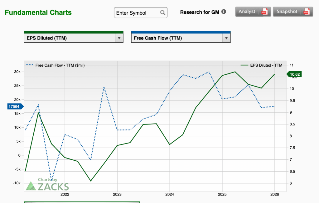The height and width of the screenshot is (203, 319).
Task: Click the arrow on the EPS Diluted dropdown
Action: (118, 38)
